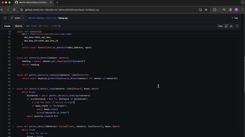Viewport: 245px width, 137px height.
Task: Open tipsy-bot breadcrumb link
Action: [51, 18]
